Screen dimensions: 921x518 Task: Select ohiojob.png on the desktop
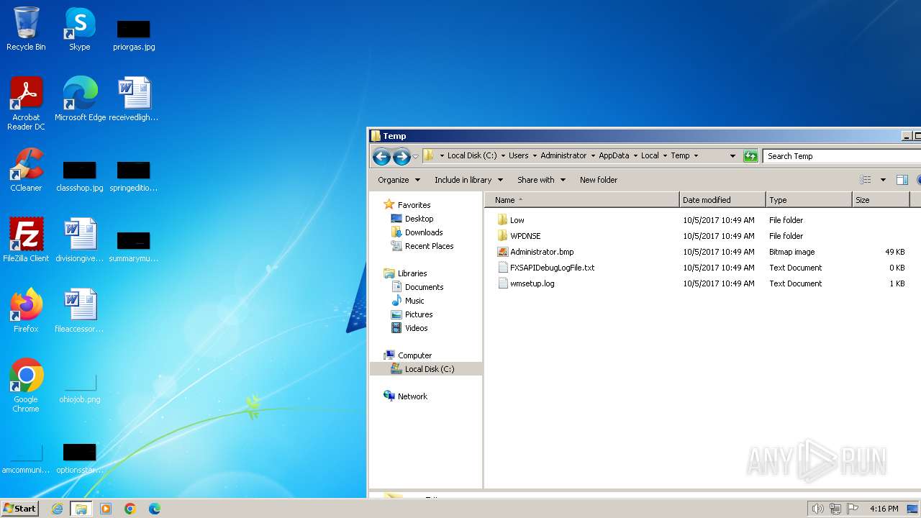pyautogui.click(x=79, y=388)
